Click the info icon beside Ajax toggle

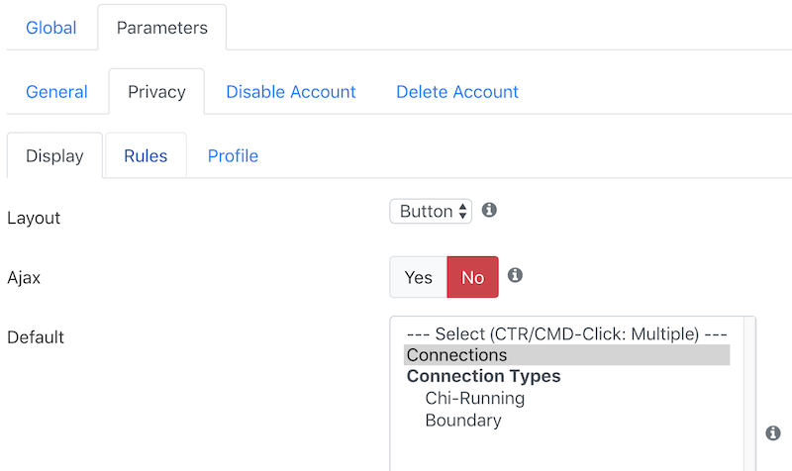(x=515, y=275)
